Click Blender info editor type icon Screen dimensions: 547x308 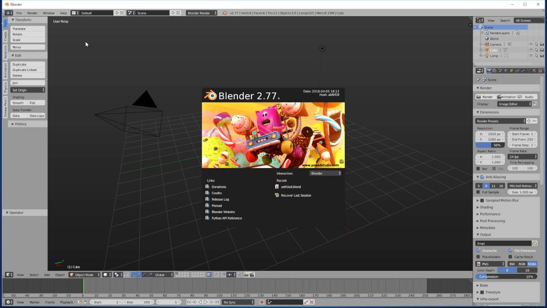tap(9, 13)
